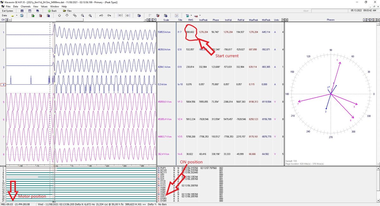Click the Exit System button
Screen dimensions: 380x206
point(8,11)
